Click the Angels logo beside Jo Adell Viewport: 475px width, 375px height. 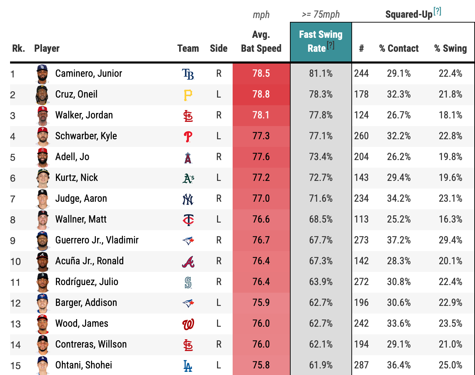pos(188,157)
